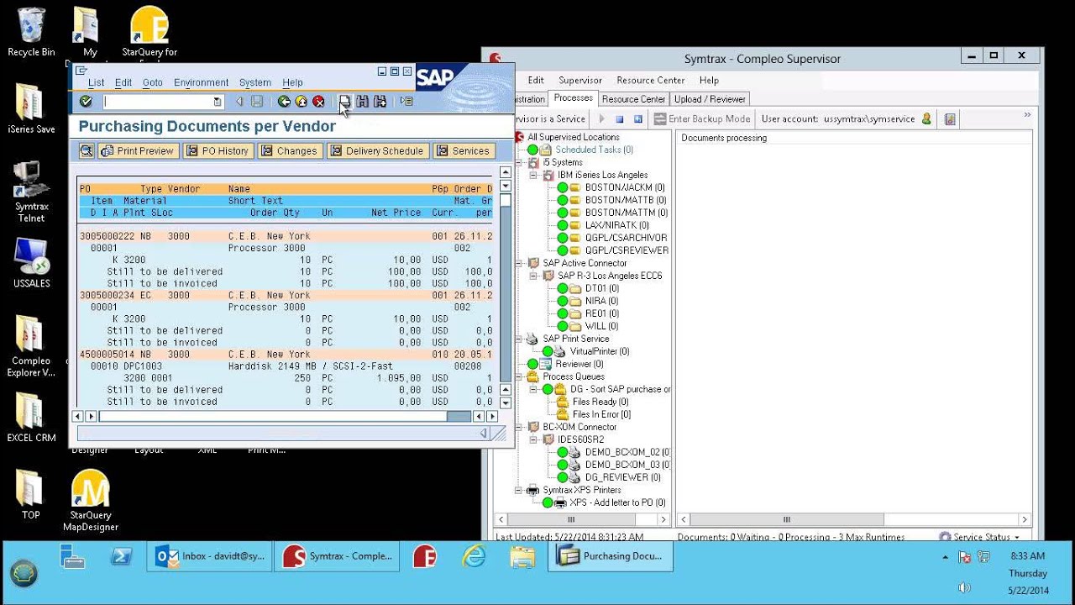Open Recycle Bin desktop icon
Image resolution: width=1075 pixels, height=605 pixels.
31,32
